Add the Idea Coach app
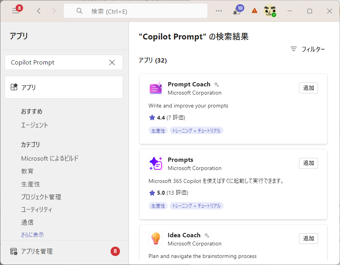This screenshot has width=340, height=265. tap(308, 238)
